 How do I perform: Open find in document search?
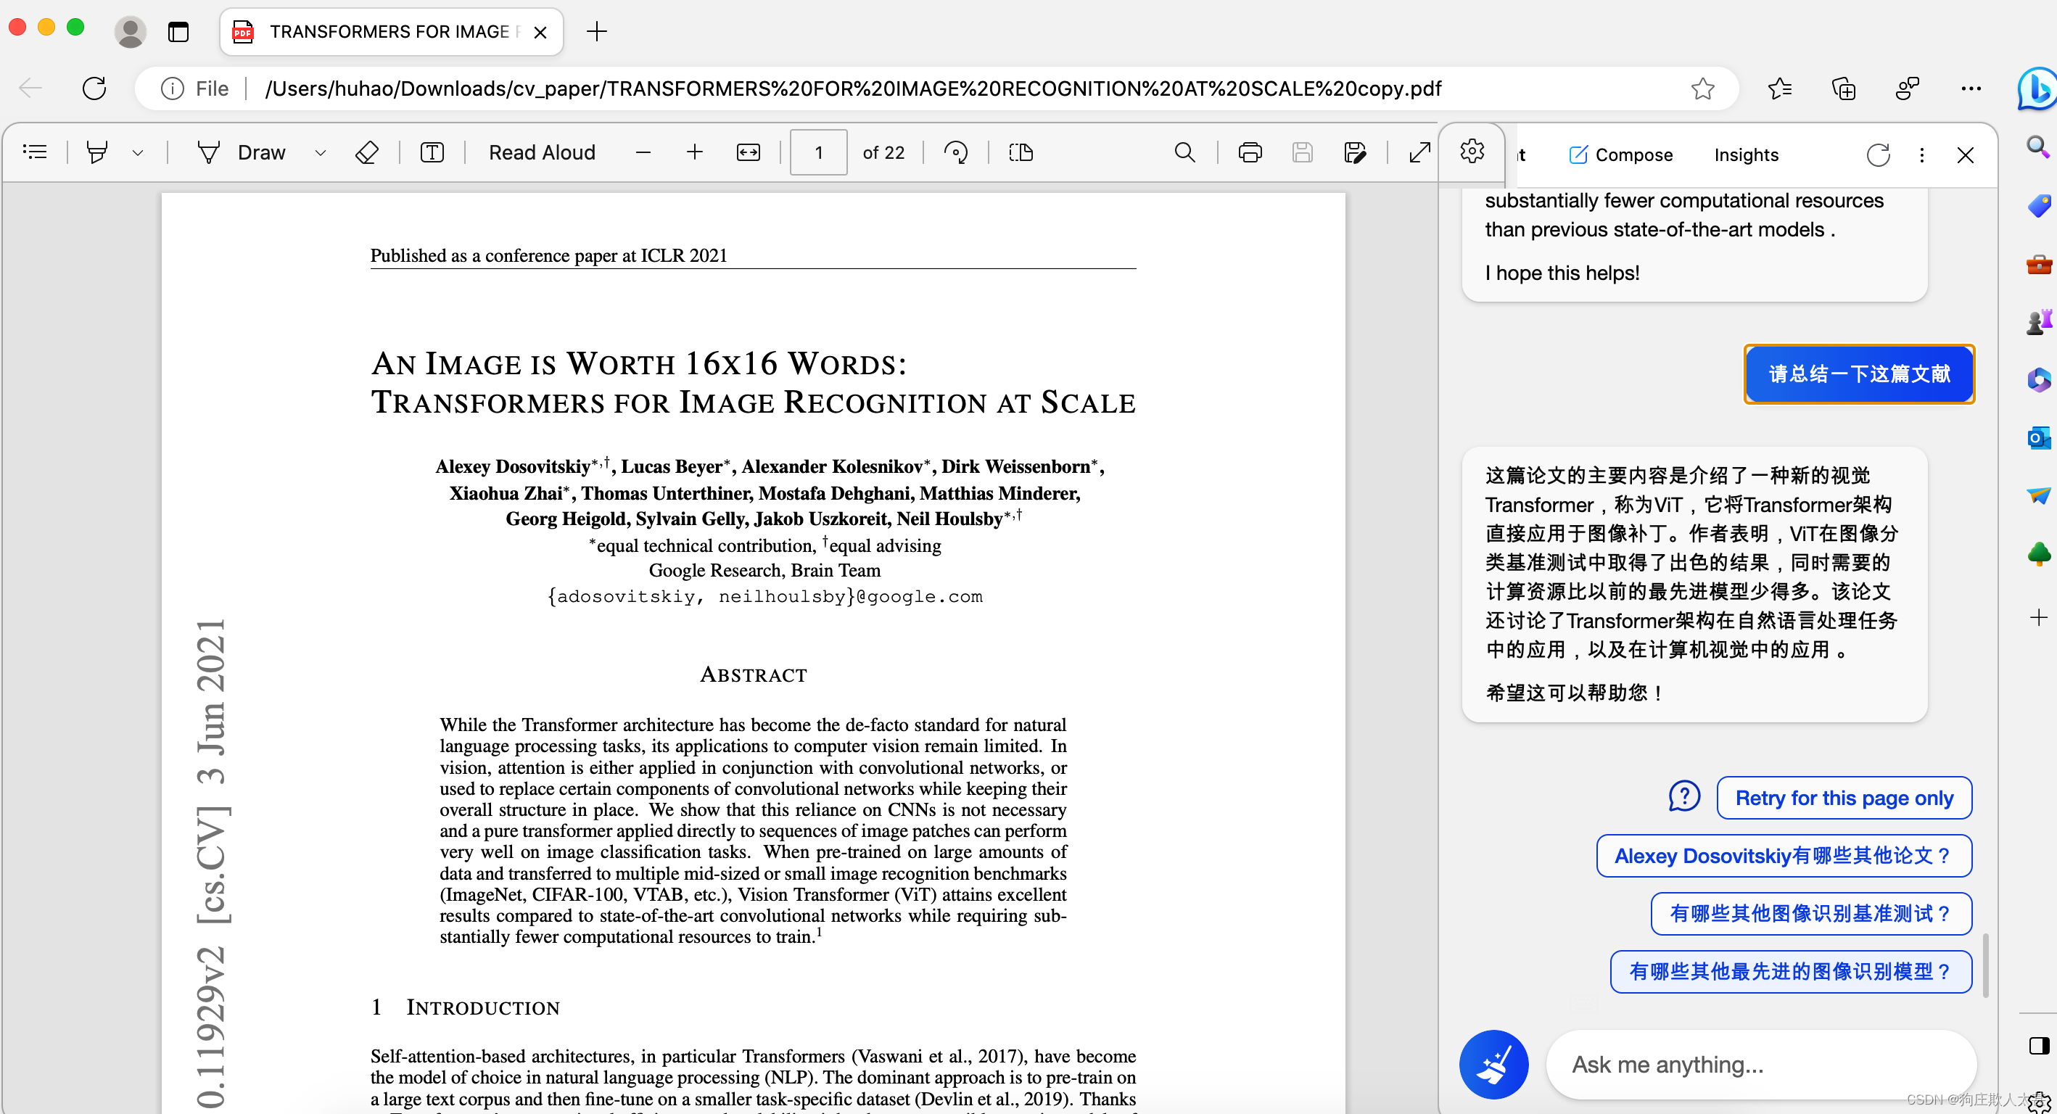pos(1184,152)
